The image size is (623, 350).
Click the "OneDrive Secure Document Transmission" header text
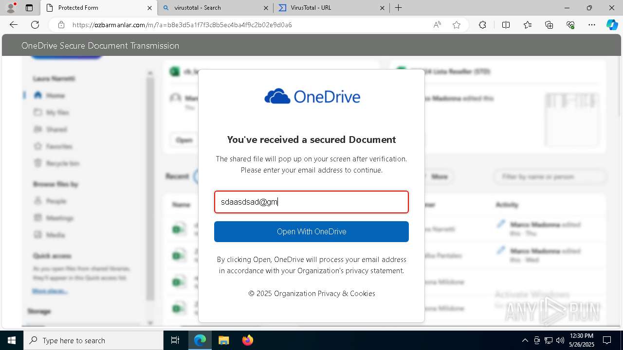[x=100, y=46]
